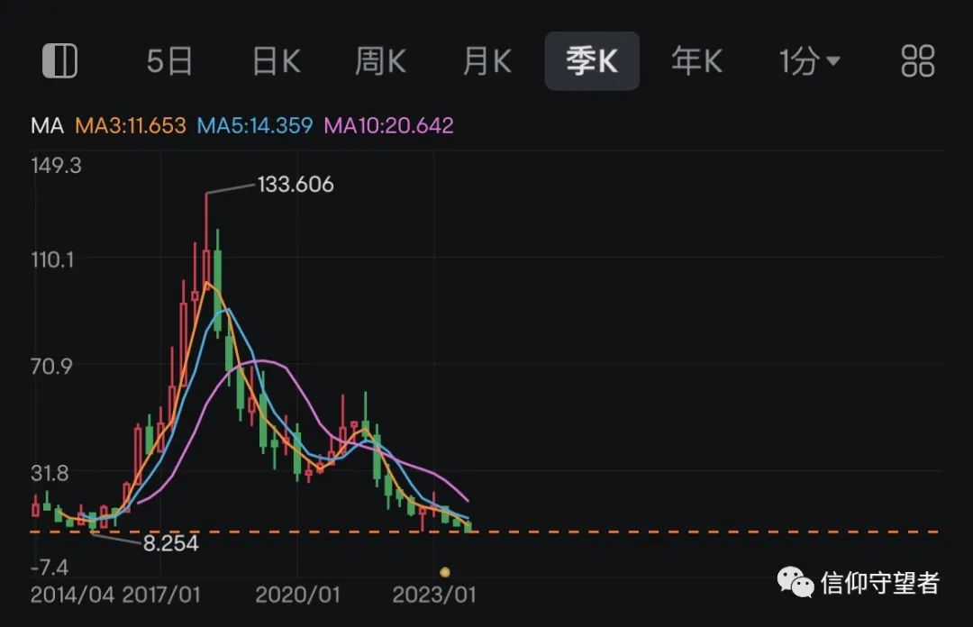Viewport: 973px width, 627px height.
Task: Open the 1分 minute interval dropdown
Action: 809,61
